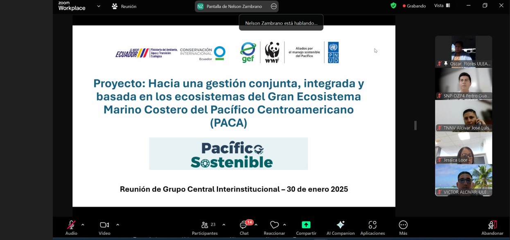The width and height of the screenshot is (510, 240).
Task: Open the Más options menu
Action: [x=403, y=227]
